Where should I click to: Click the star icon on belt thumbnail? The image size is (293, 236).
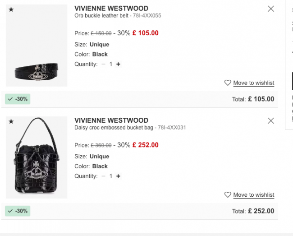[x=11, y=9]
